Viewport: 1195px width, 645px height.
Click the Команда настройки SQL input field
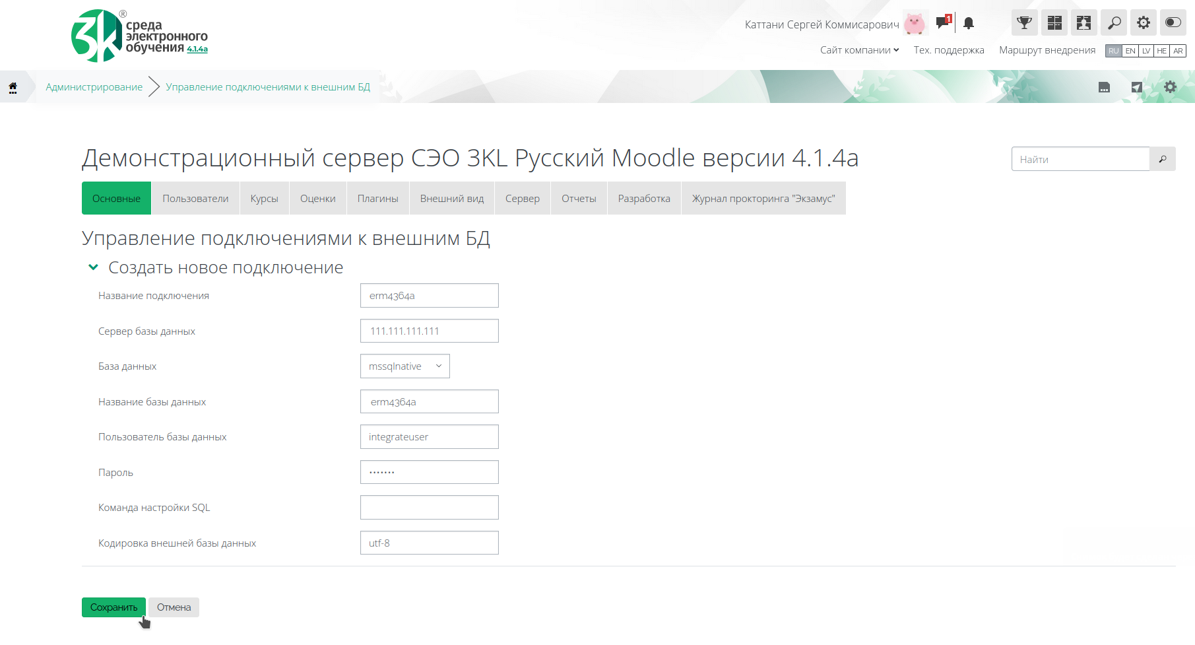tap(430, 508)
